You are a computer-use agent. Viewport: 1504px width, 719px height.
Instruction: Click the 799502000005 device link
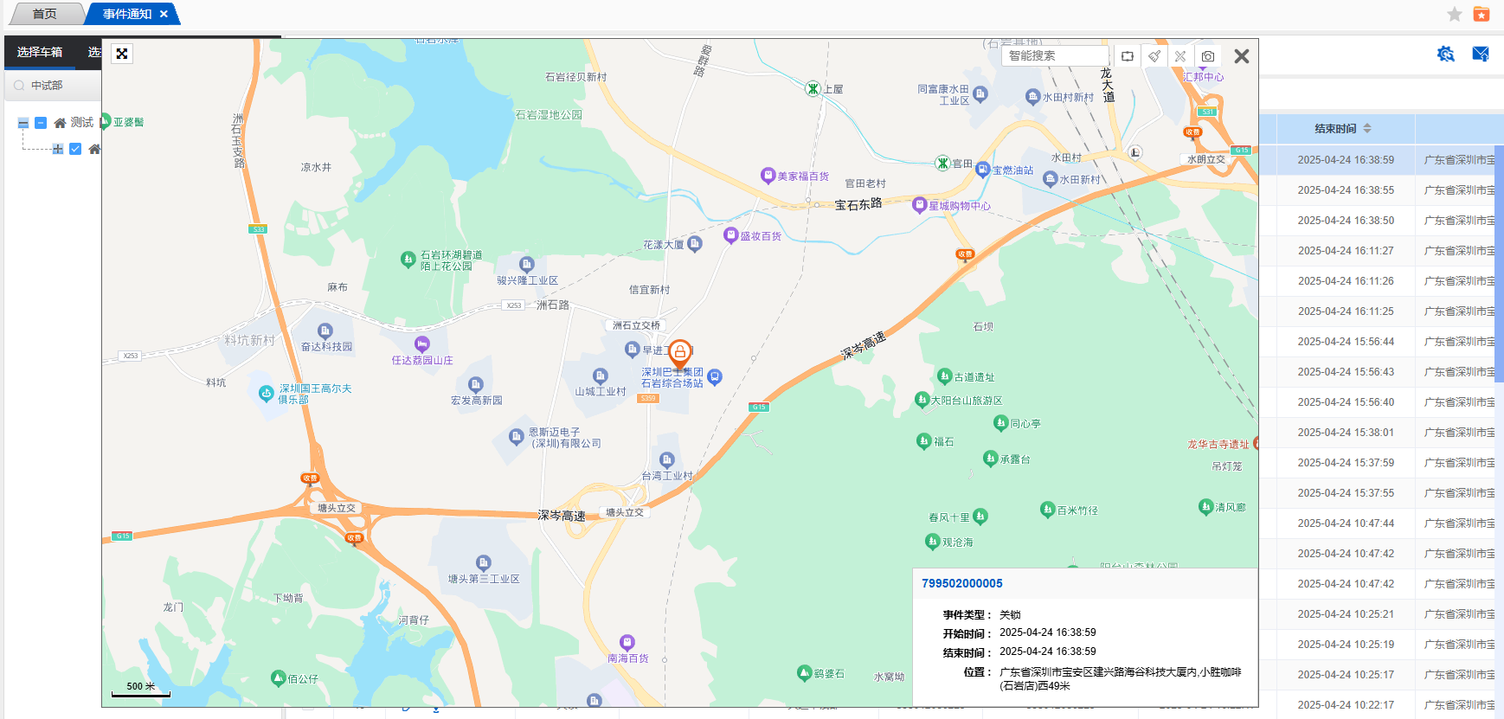(962, 583)
